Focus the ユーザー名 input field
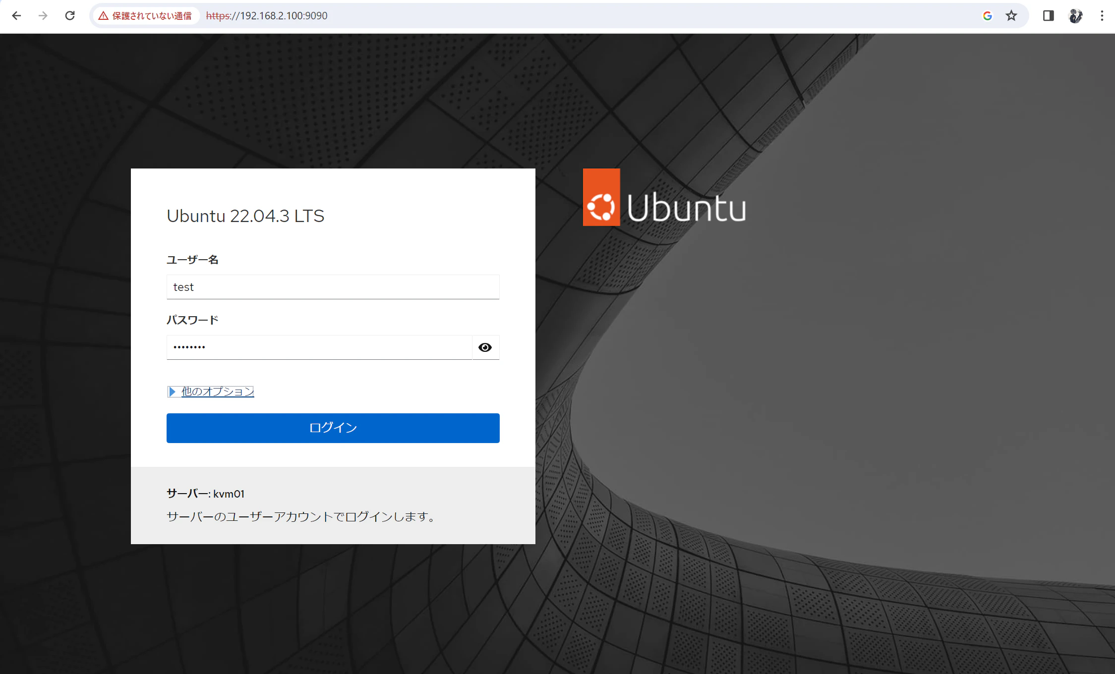 333,287
